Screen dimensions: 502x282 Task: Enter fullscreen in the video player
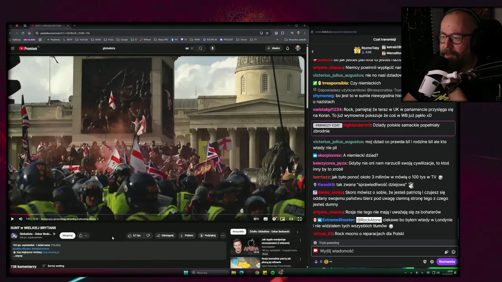(300, 219)
